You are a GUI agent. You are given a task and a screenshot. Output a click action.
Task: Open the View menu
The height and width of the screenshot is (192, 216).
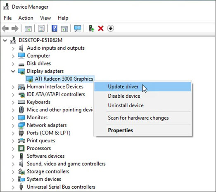point(45,18)
